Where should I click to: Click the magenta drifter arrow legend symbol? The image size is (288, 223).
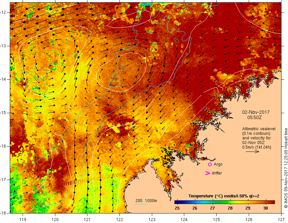(x=207, y=173)
